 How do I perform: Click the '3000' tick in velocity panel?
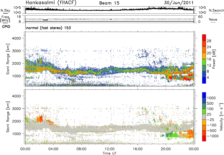tap(16, 109)
